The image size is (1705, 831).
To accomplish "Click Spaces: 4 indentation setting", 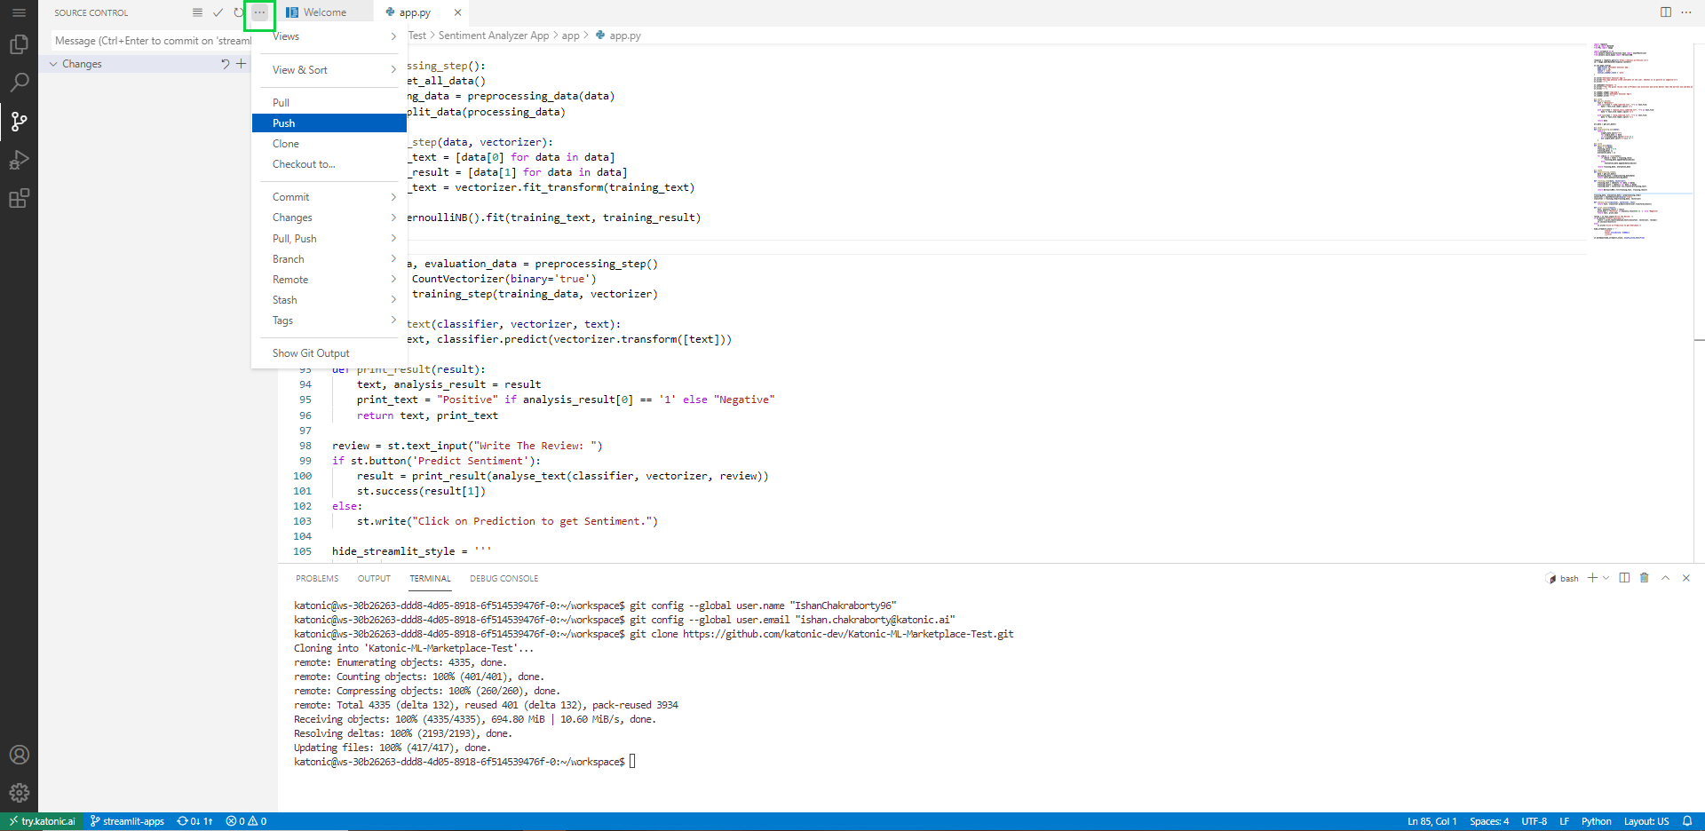I will click(x=1489, y=821).
